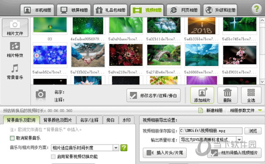Click photo list scroll up arrow
265x164 pixels.
pyautogui.click(x=262, y=20)
